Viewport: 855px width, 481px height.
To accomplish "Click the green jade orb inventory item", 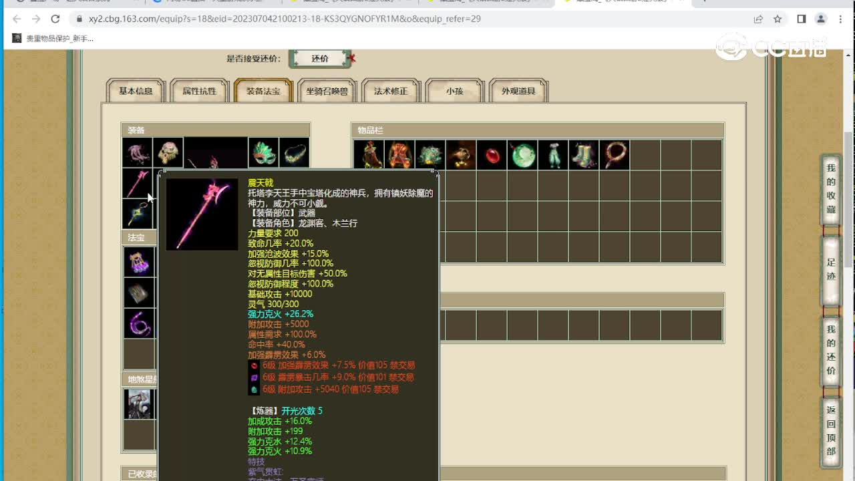I will click(523, 155).
